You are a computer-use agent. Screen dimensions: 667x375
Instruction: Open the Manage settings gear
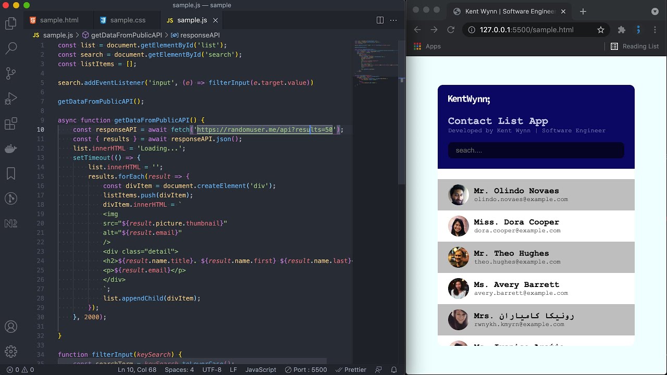(x=11, y=352)
